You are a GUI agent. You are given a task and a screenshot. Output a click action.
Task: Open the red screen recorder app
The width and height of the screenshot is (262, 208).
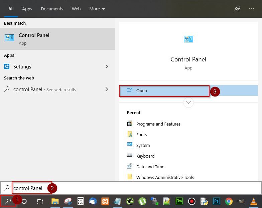(192, 201)
